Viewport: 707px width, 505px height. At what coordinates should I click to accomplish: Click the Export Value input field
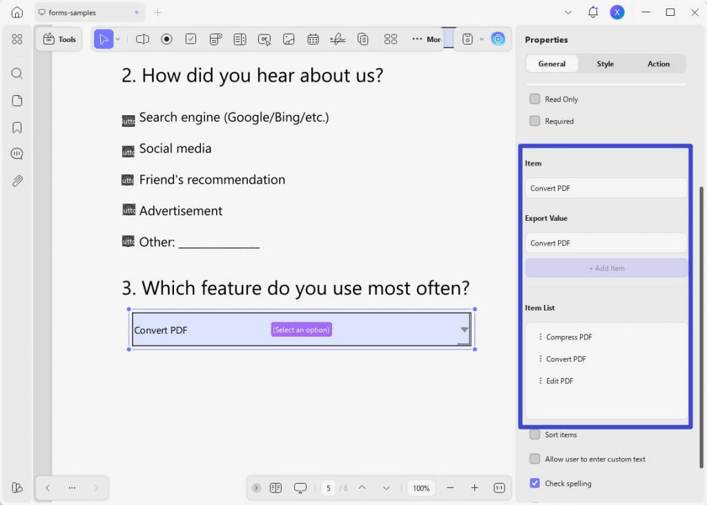[606, 243]
